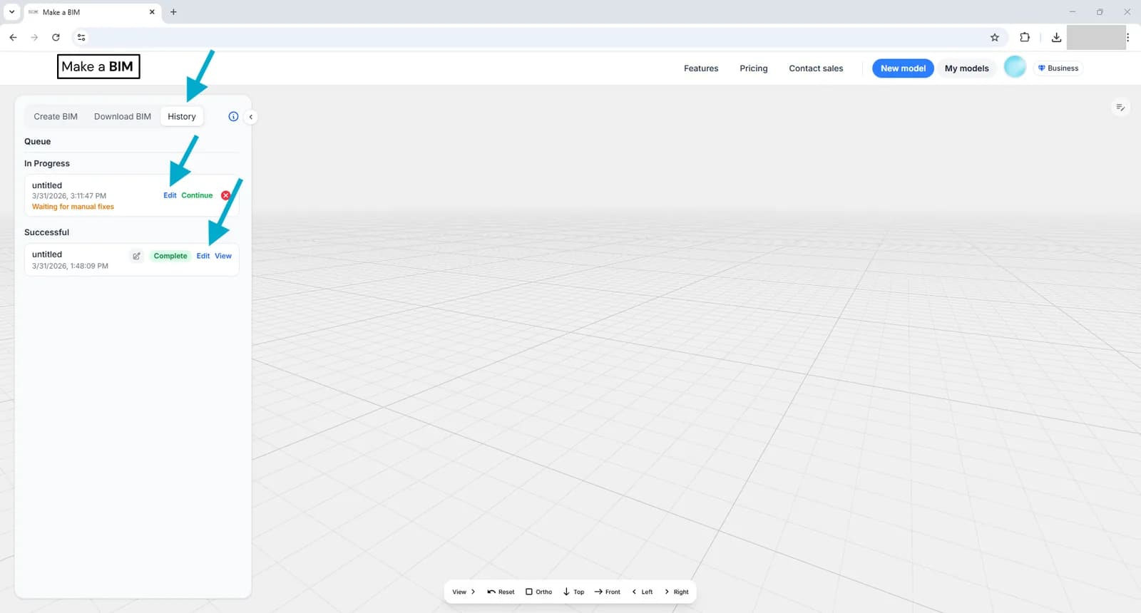Edit the in-progress untitled job
This screenshot has width=1141, height=613.
[x=170, y=195]
